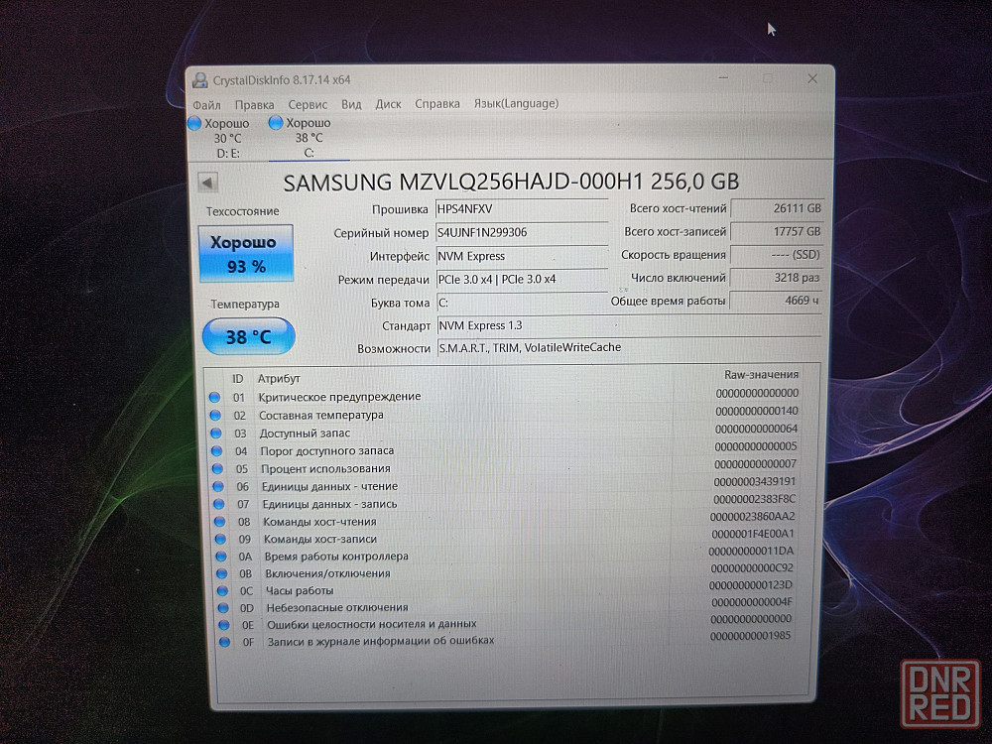Open the Файл menu

coord(207,105)
